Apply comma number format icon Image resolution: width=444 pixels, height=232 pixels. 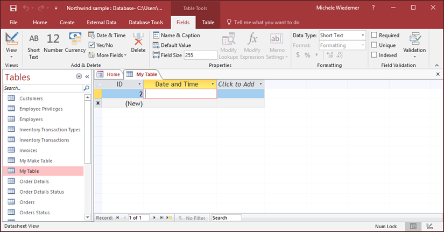coord(316,55)
